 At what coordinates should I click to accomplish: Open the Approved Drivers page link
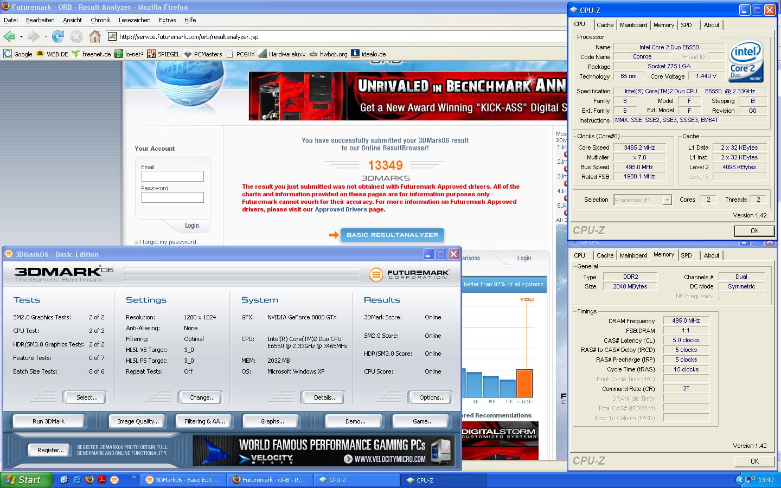pyautogui.click(x=341, y=209)
